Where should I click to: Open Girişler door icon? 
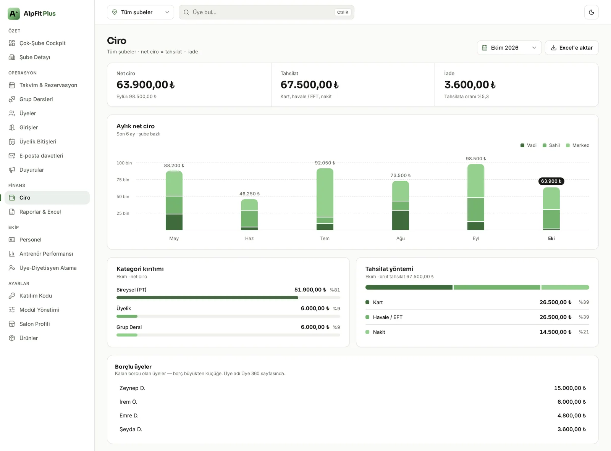pyautogui.click(x=12, y=127)
